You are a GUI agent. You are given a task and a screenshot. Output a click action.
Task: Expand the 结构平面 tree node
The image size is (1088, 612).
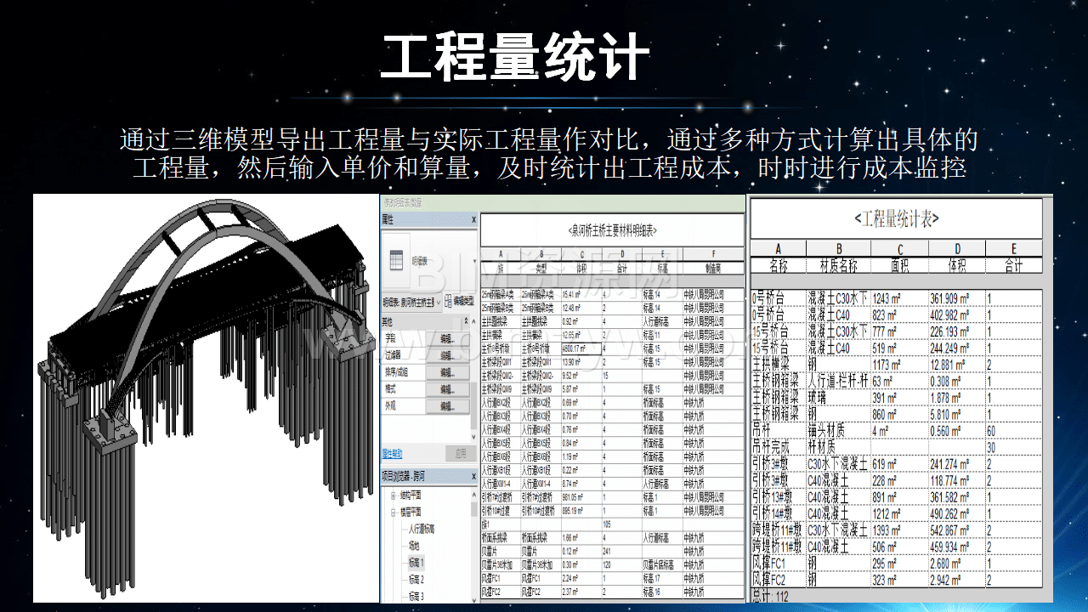coord(393,496)
